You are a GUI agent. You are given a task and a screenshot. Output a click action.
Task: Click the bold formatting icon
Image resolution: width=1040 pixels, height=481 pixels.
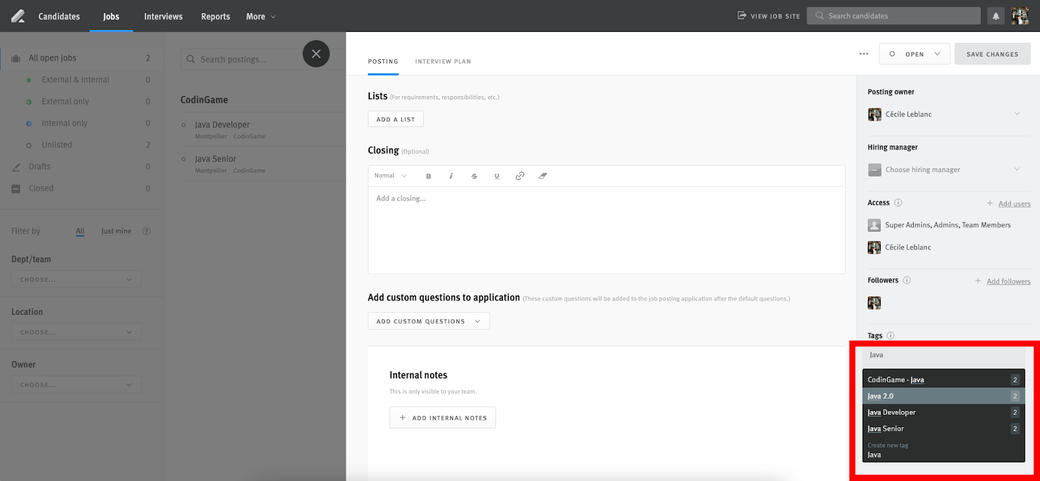pos(428,176)
